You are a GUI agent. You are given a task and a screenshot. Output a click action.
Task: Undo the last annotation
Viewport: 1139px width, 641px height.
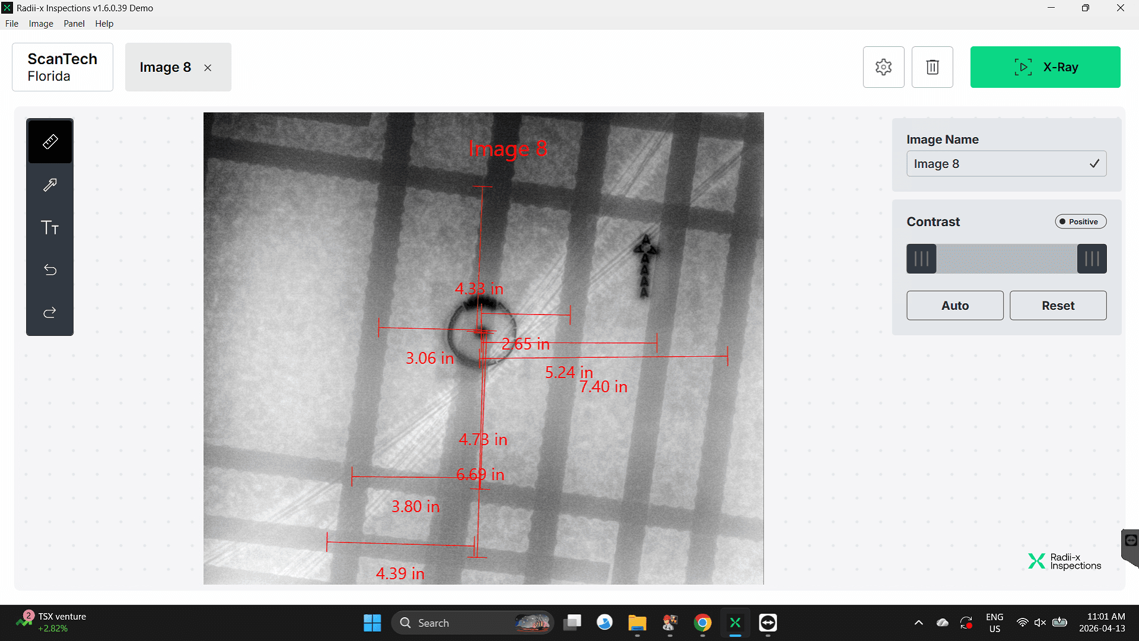click(x=50, y=270)
